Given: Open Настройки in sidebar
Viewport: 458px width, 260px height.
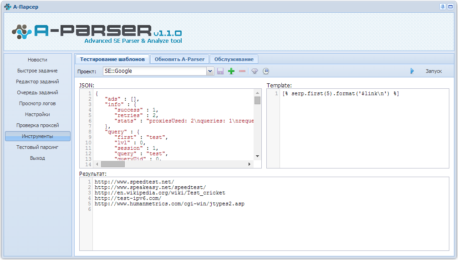Looking at the screenshot, I should [37, 114].
